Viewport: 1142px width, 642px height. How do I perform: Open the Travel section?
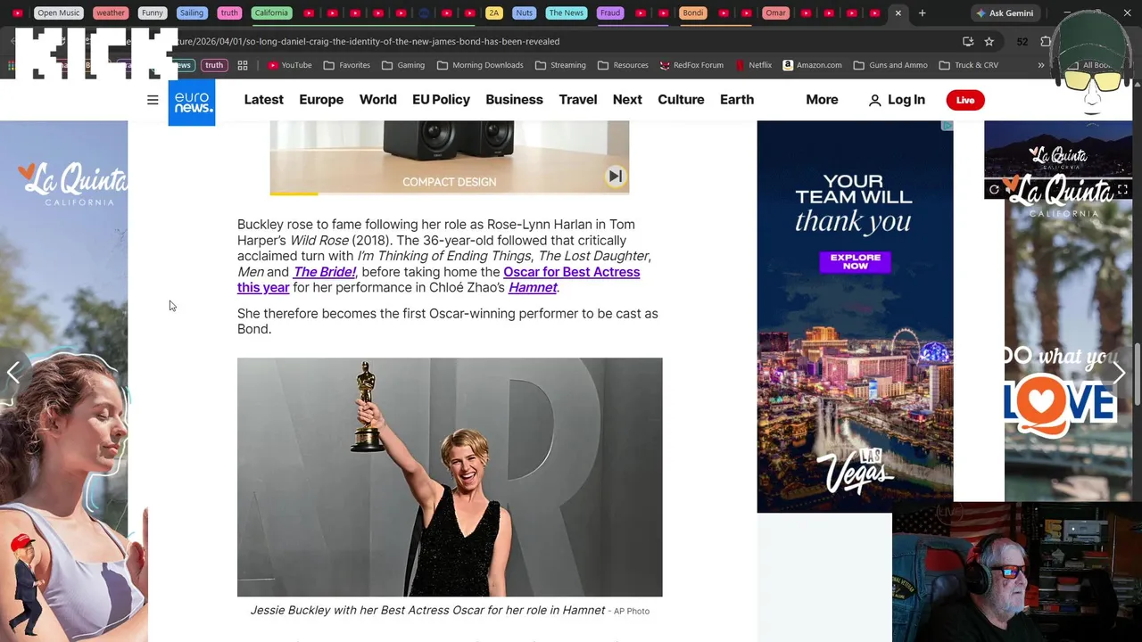pyautogui.click(x=578, y=100)
